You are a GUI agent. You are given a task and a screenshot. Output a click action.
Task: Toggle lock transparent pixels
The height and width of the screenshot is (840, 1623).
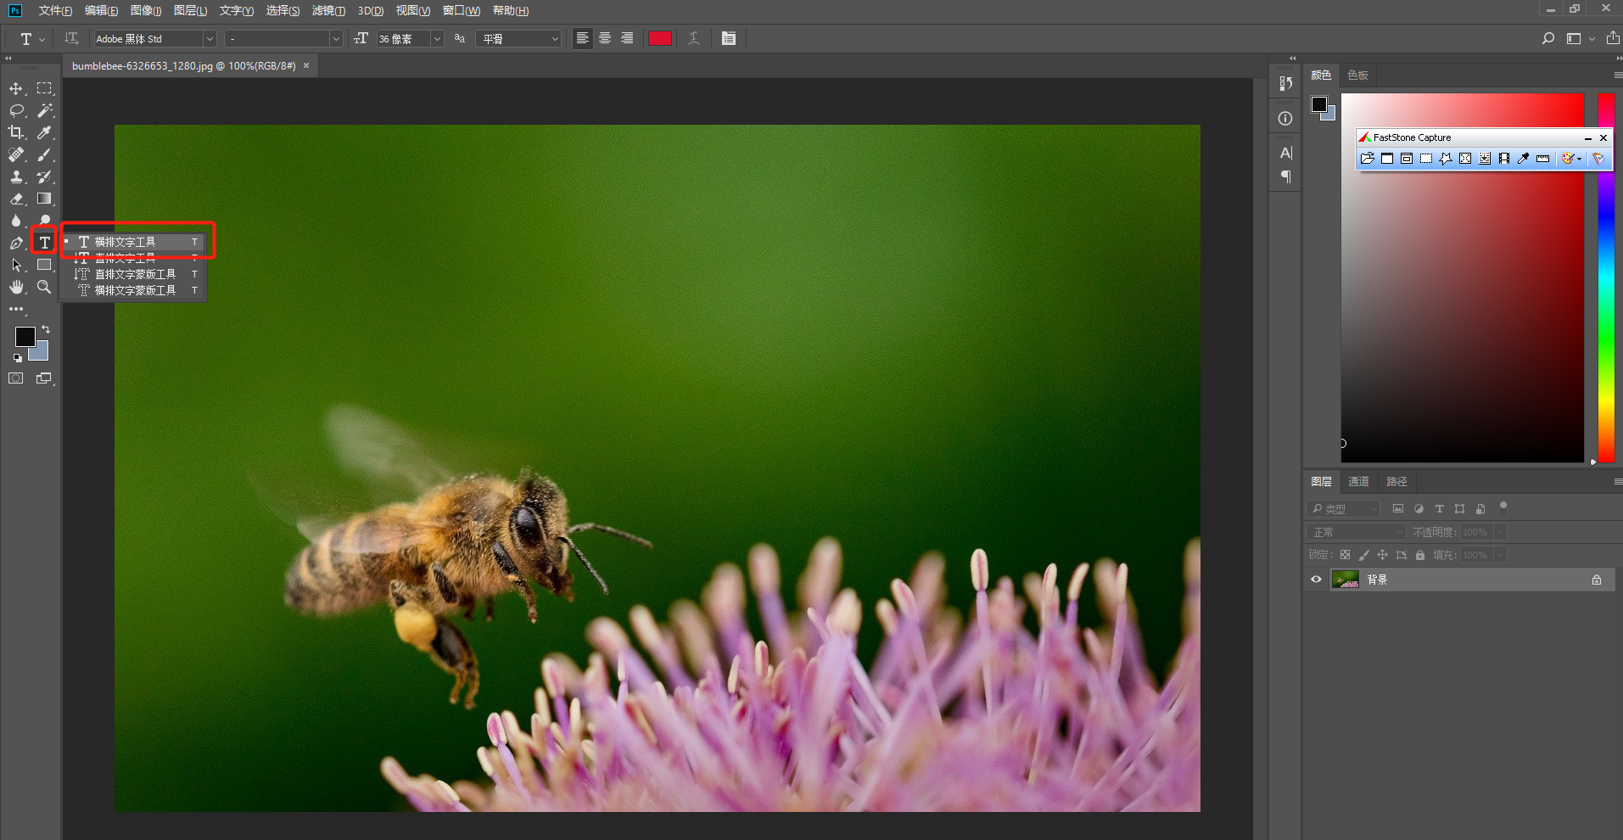pos(1345,555)
